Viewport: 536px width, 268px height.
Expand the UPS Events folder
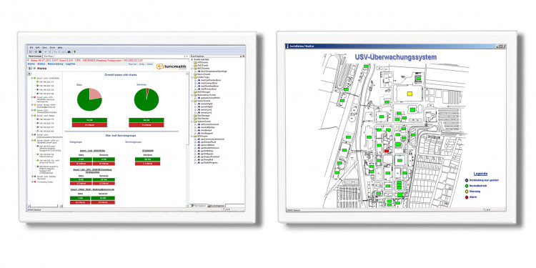pos(192,137)
